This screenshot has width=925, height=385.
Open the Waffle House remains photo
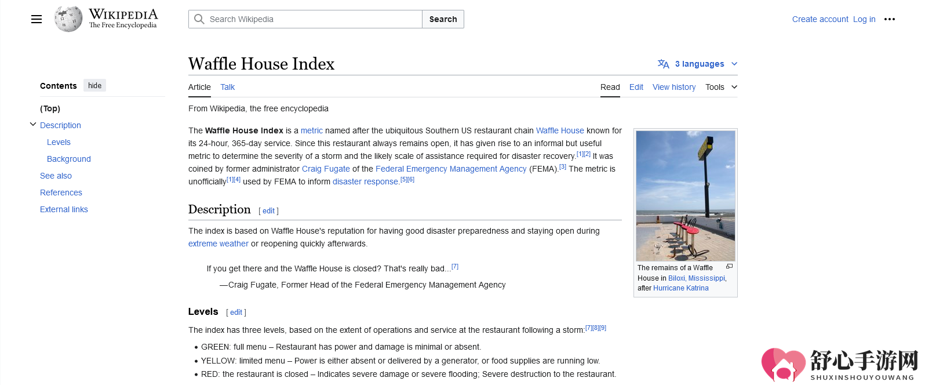click(686, 196)
